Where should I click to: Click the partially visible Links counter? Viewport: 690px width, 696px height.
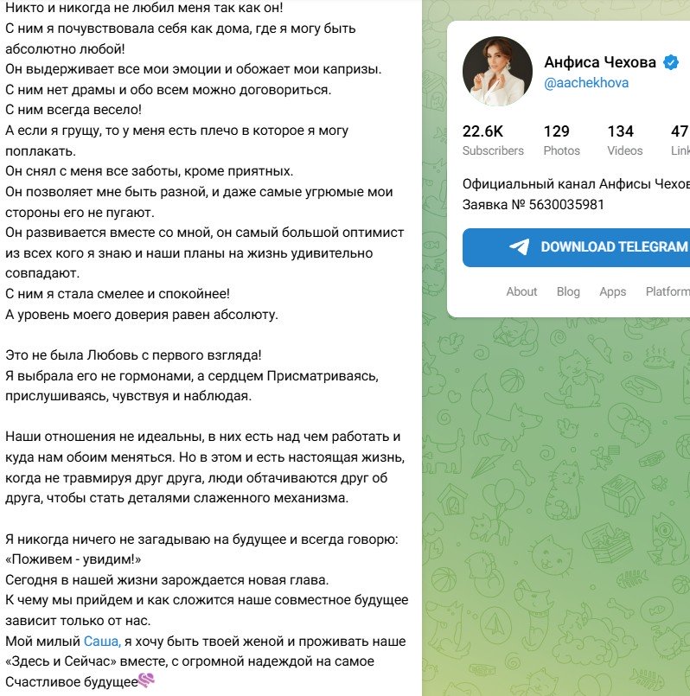point(680,141)
